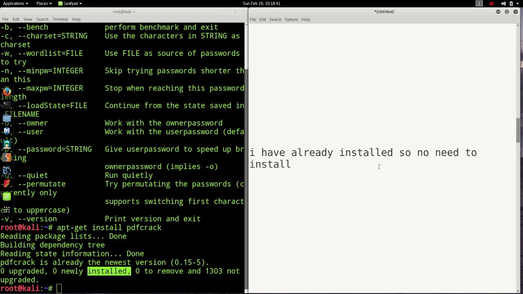This screenshot has height=294, width=523.
Task: Expand the system menu arrow at top right
Action: coord(518,3)
